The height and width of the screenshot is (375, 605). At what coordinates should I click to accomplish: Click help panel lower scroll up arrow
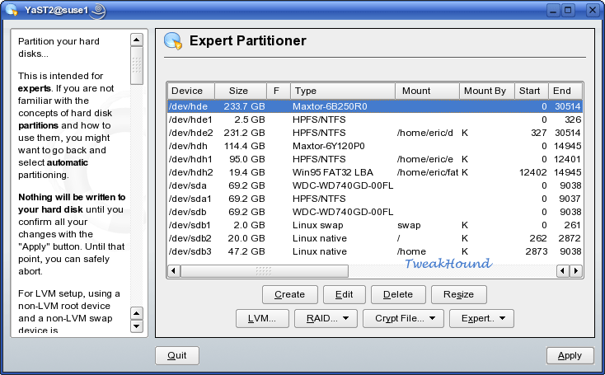[137, 313]
